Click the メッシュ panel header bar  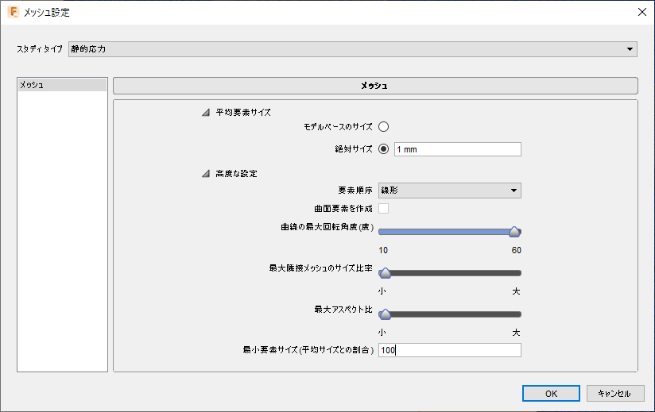[374, 85]
